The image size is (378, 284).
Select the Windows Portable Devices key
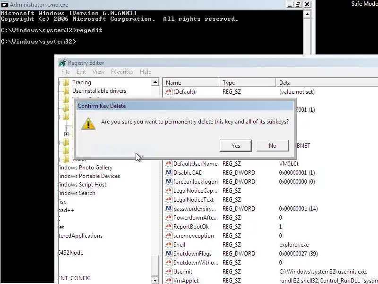point(89,176)
